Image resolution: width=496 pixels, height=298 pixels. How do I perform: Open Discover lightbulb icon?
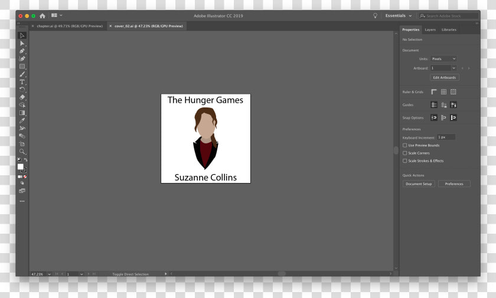coord(375,15)
